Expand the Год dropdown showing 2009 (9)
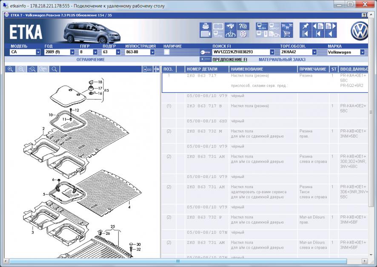The height and width of the screenshot is (267, 377). tap(72, 52)
